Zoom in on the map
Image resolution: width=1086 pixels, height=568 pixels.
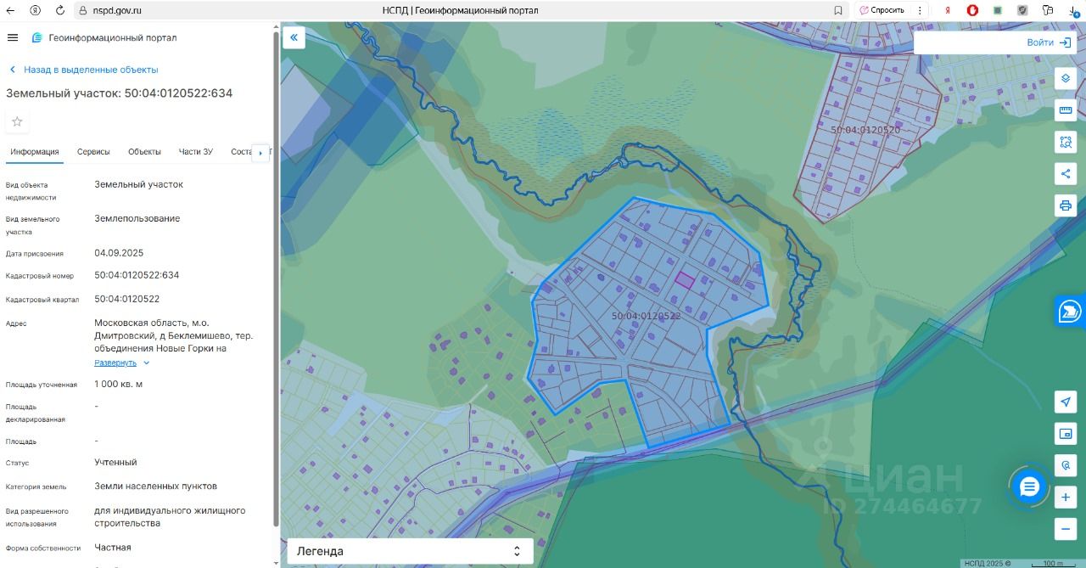1066,498
